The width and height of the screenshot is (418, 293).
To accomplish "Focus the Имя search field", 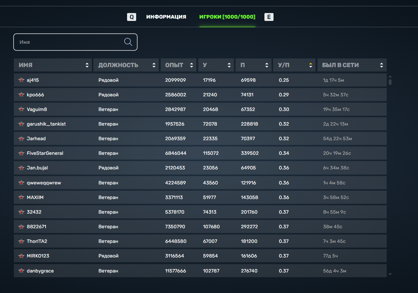I will tap(76, 42).
